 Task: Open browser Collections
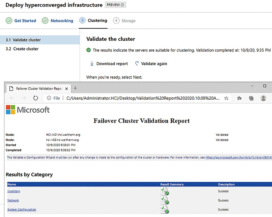click(251, 98)
